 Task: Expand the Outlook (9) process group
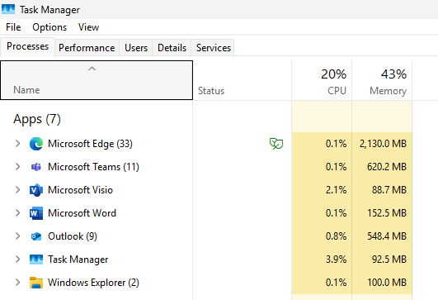[17, 236]
